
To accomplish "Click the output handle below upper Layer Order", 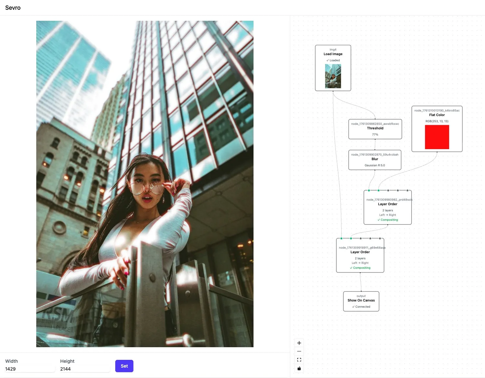I will coord(388,225).
